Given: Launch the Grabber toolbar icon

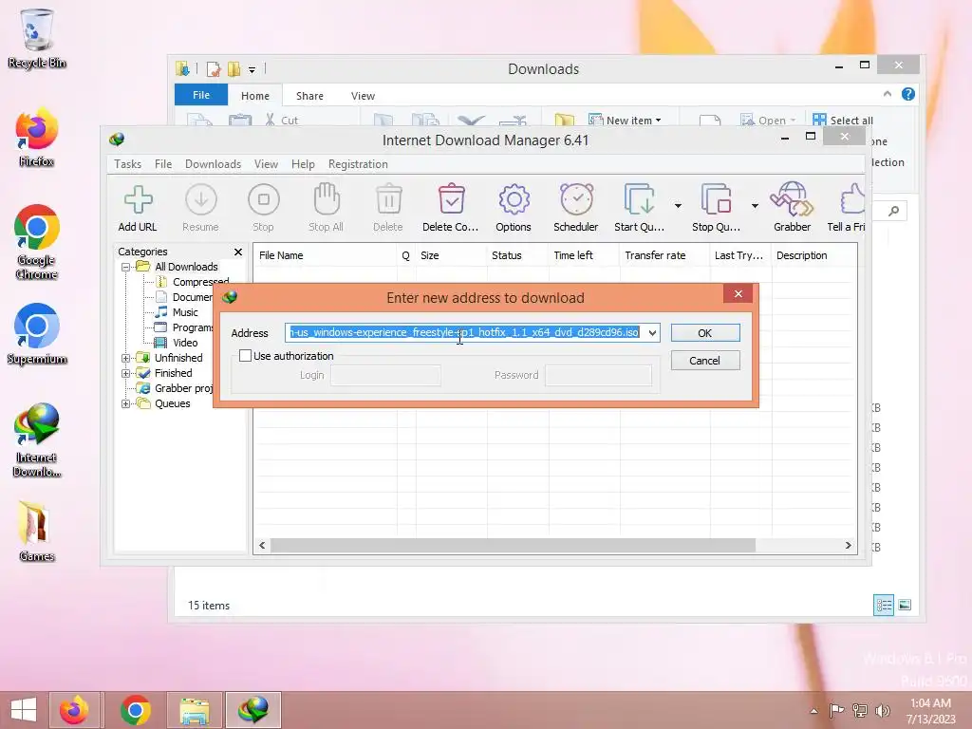Looking at the screenshot, I should click(792, 199).
